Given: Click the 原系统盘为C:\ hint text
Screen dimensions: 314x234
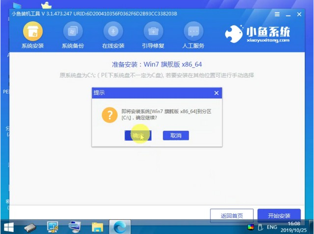Looking at the screenshot, I should 157,75.
